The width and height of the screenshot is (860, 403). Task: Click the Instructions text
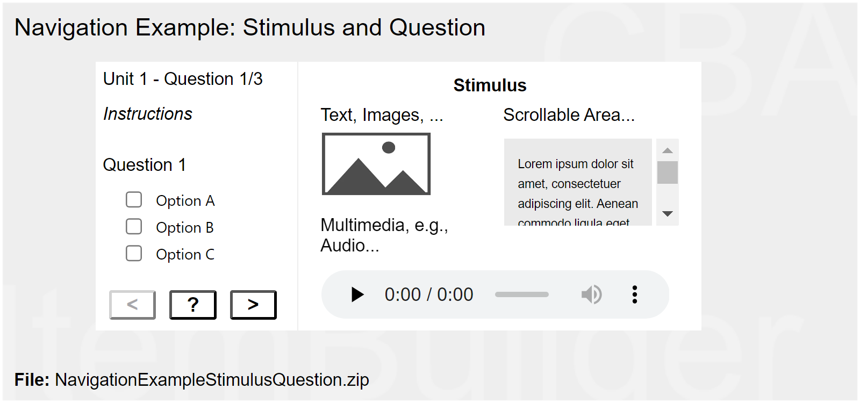(148, 114)
